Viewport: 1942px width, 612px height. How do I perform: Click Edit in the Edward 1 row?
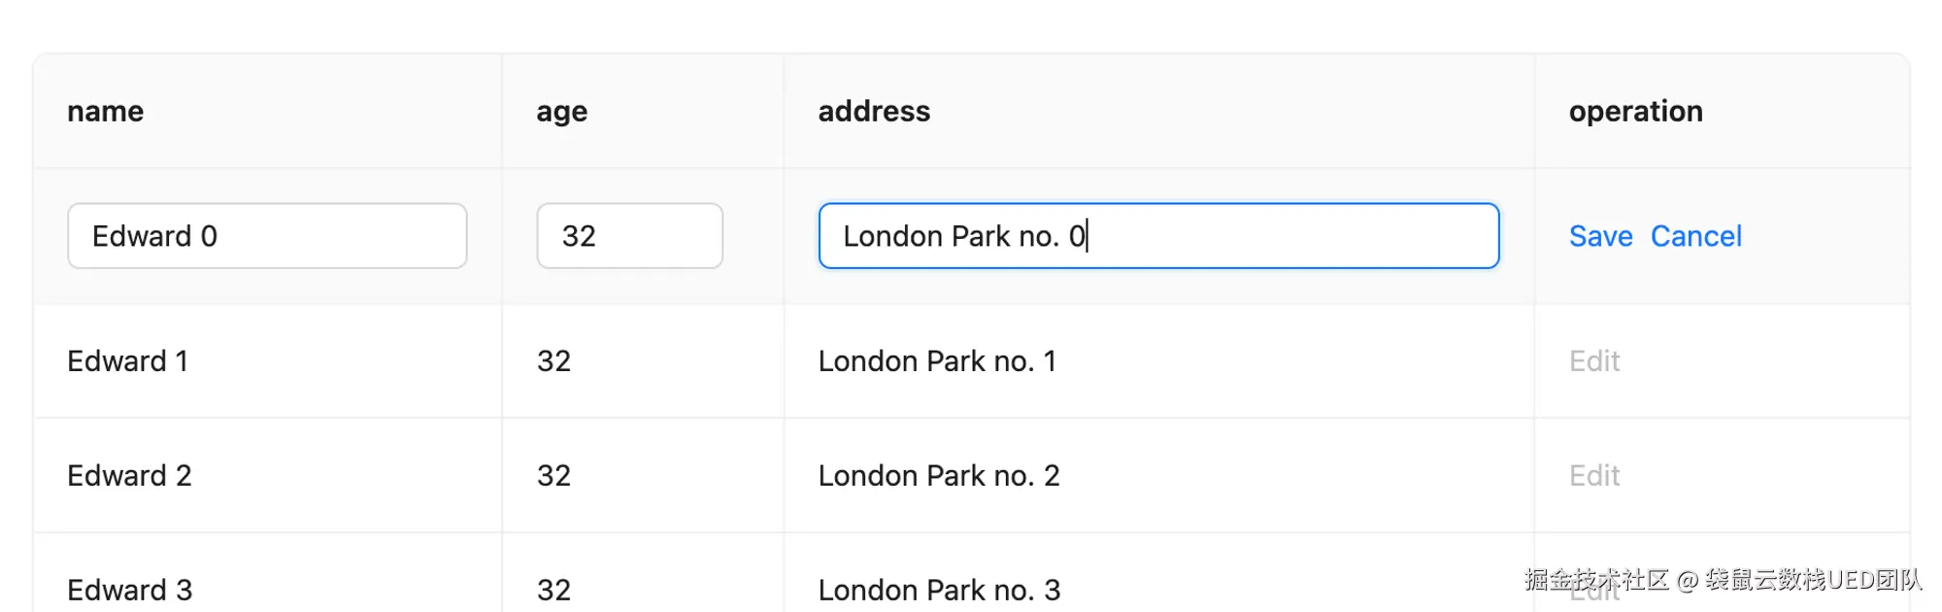[x=1594, y=361]
